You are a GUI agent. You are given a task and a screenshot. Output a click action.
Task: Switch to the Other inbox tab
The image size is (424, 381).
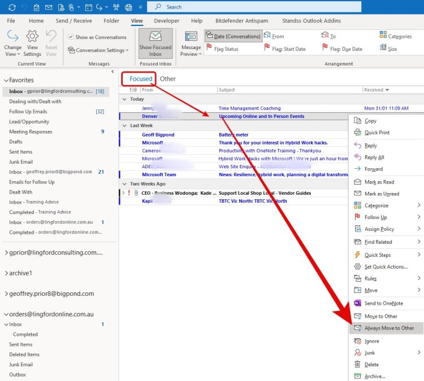click(168, 79)
